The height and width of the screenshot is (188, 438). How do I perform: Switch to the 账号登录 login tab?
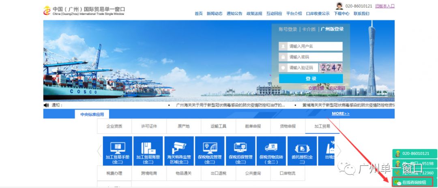288,29
